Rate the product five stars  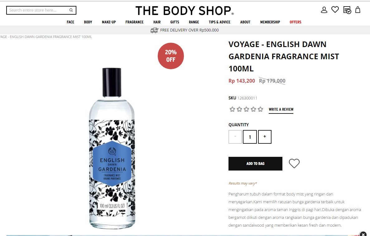click(261, 109)
